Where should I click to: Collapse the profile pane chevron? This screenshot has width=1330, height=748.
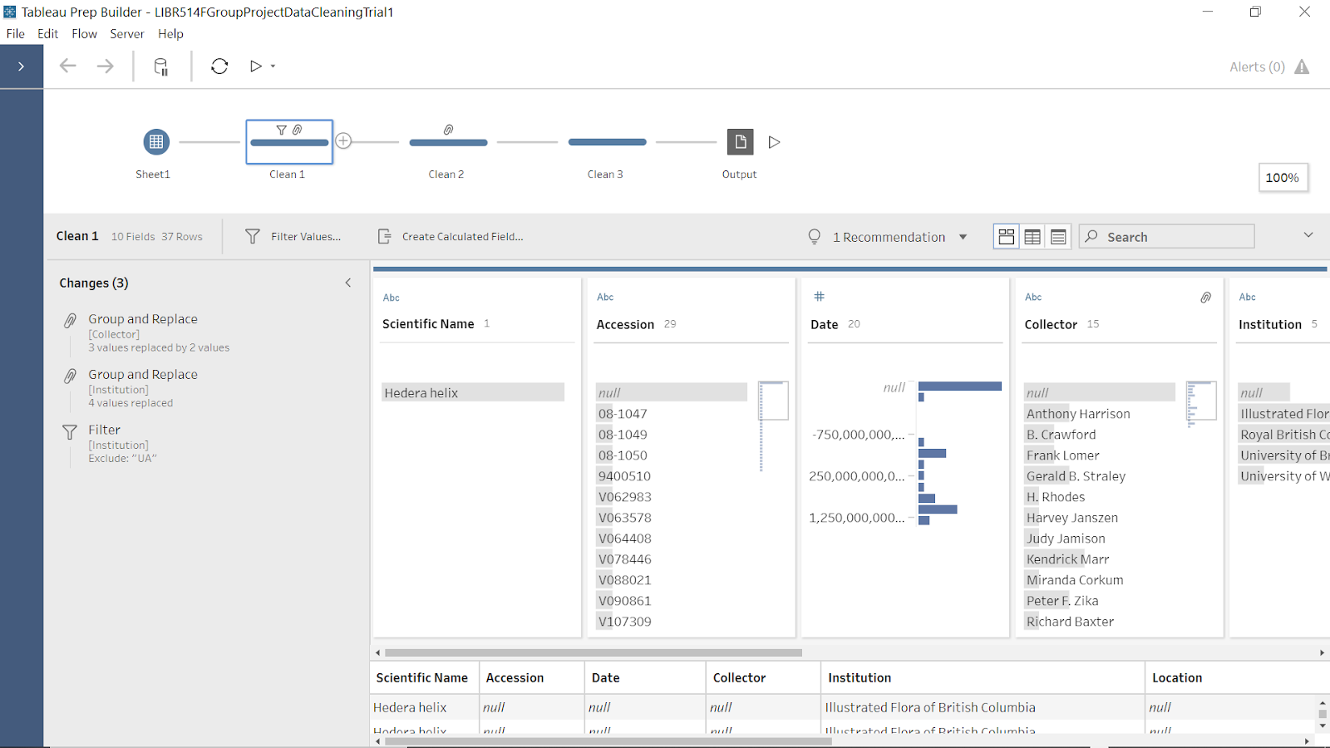1308,235
